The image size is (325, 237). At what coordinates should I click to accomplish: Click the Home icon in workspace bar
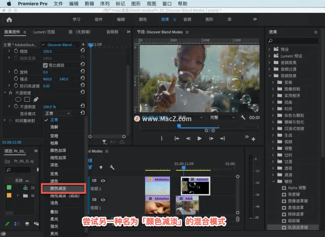(x=9, y=20)
